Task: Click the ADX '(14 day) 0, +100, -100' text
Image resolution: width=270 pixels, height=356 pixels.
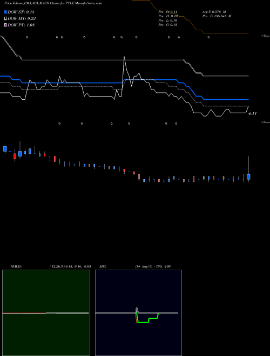Action: coord(153,266)
